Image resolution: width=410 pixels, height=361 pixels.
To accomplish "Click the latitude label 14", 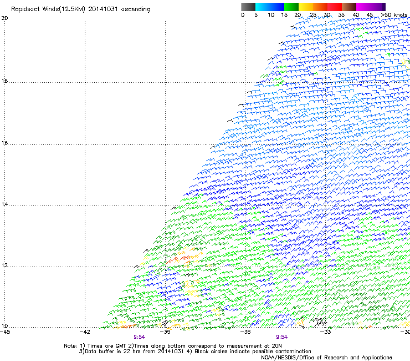I will pos(4,204).
